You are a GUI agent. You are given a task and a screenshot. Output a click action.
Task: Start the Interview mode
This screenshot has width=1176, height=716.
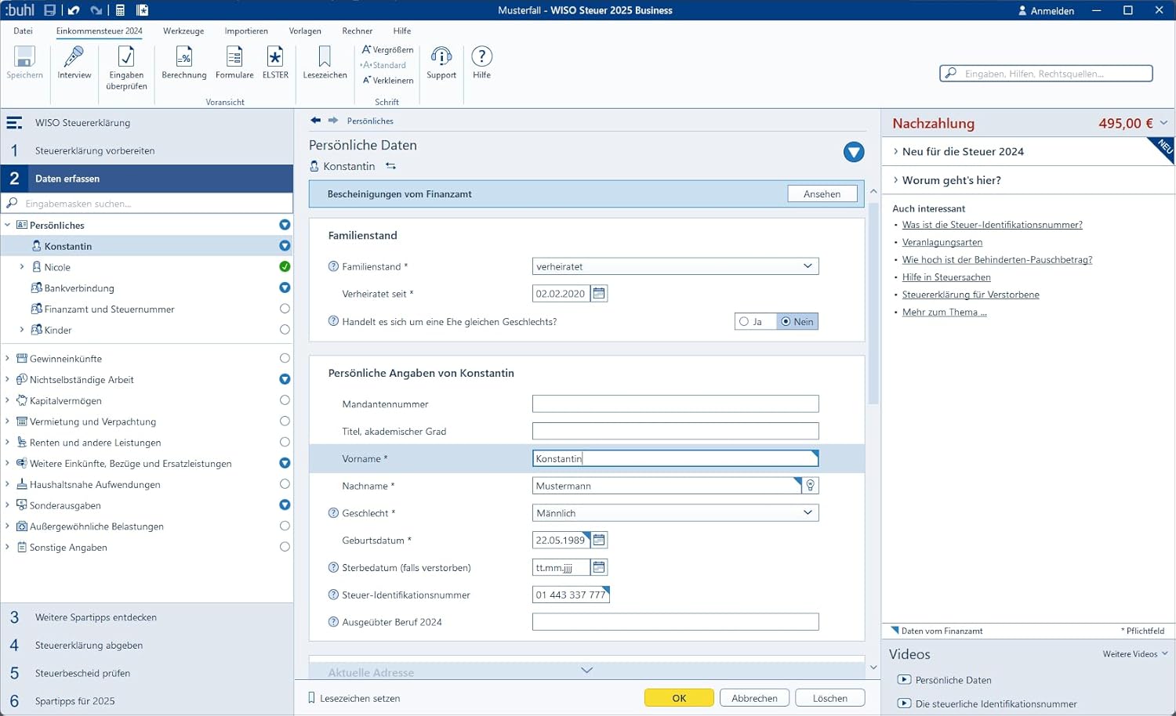pos(74,63)
